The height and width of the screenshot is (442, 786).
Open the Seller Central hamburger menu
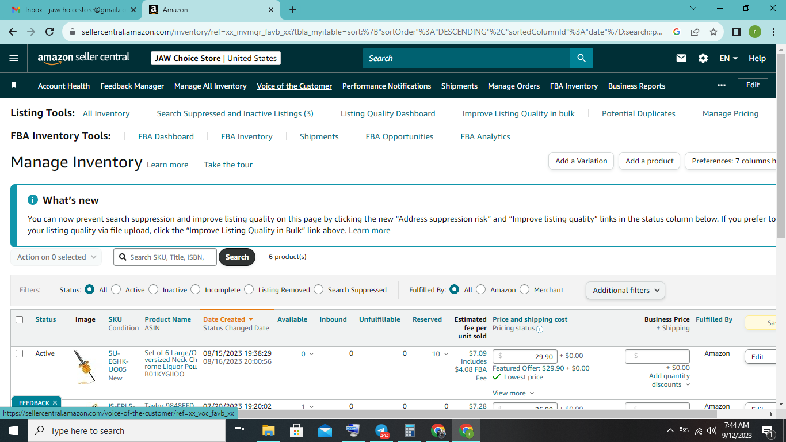tap(14, 58)
